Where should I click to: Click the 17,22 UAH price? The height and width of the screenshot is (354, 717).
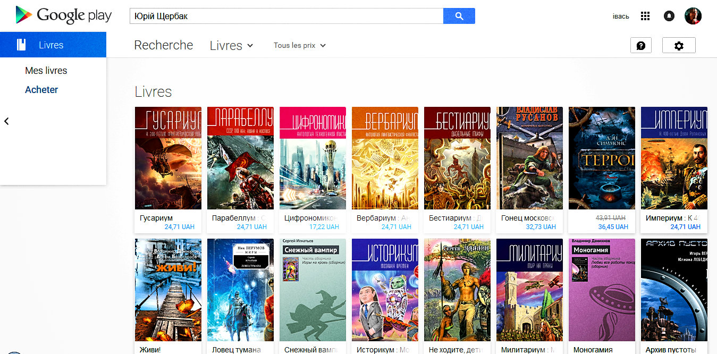324,227
